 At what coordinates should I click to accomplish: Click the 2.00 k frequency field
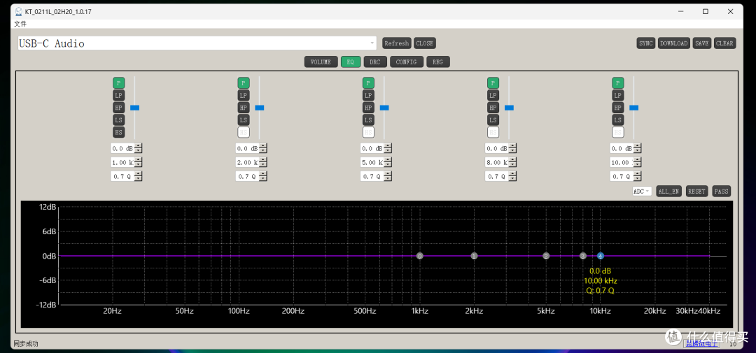tap(247, 162)
